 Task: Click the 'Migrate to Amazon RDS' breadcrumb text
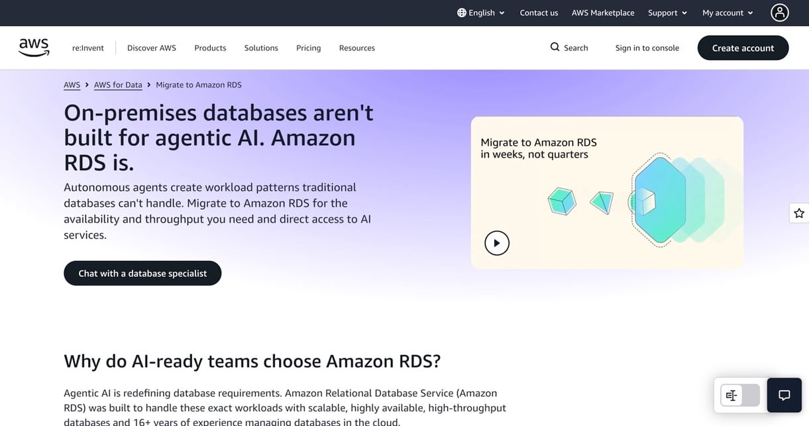[x=199, y=85]
